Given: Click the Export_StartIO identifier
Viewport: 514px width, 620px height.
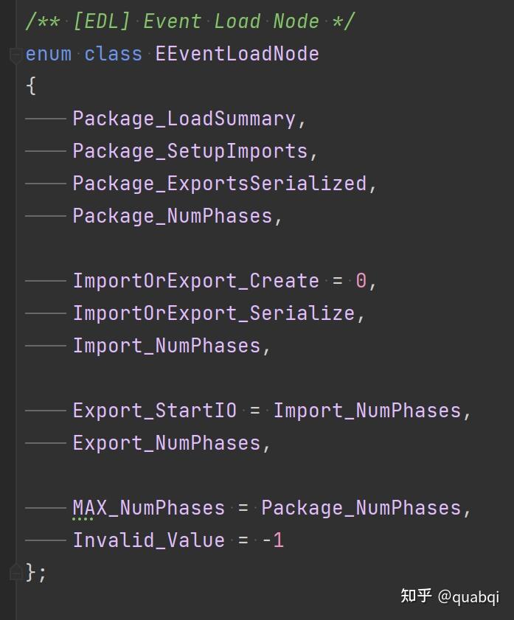Looking at the screenshot, I should 154,411.
